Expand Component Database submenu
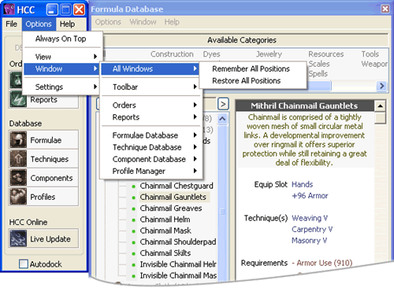 point(151,159)
